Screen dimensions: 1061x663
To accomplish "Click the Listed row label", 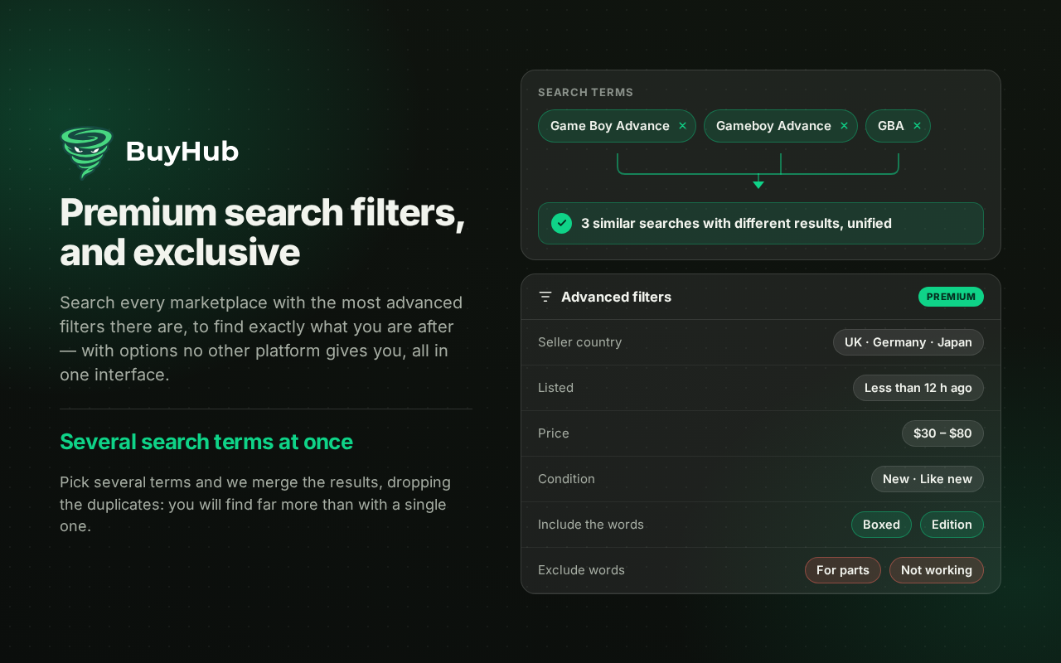I will [x=555, y=388].
